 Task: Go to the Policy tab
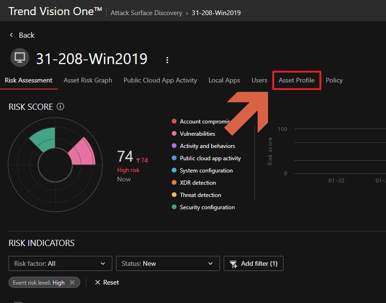tap(334, 81)
